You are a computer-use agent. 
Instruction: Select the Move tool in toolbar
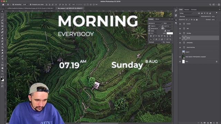click(x=2, y=11)
